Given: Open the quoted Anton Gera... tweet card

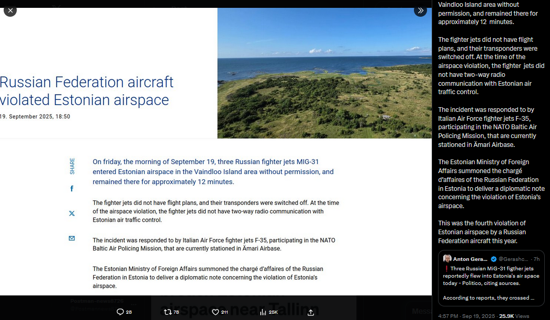Looking at the screenshot, I should (491, 278).
